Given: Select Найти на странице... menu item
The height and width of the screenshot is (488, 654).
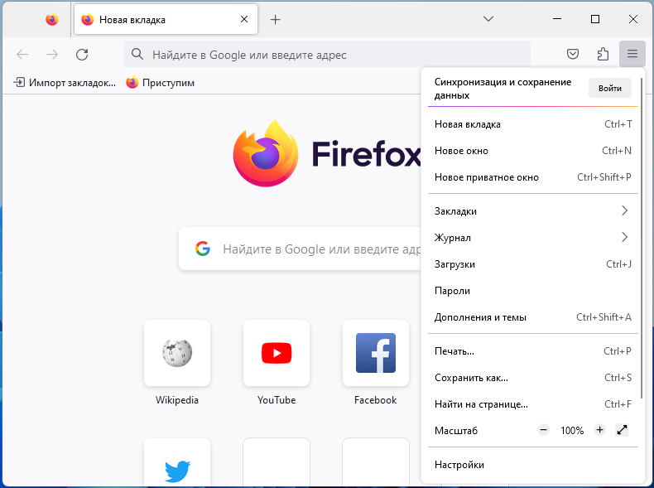Looking at the screenshot, I should (533, 404).
